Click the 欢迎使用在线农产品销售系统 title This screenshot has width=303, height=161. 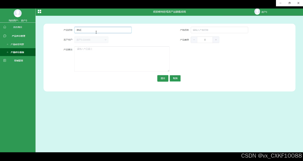pos(169,12)
